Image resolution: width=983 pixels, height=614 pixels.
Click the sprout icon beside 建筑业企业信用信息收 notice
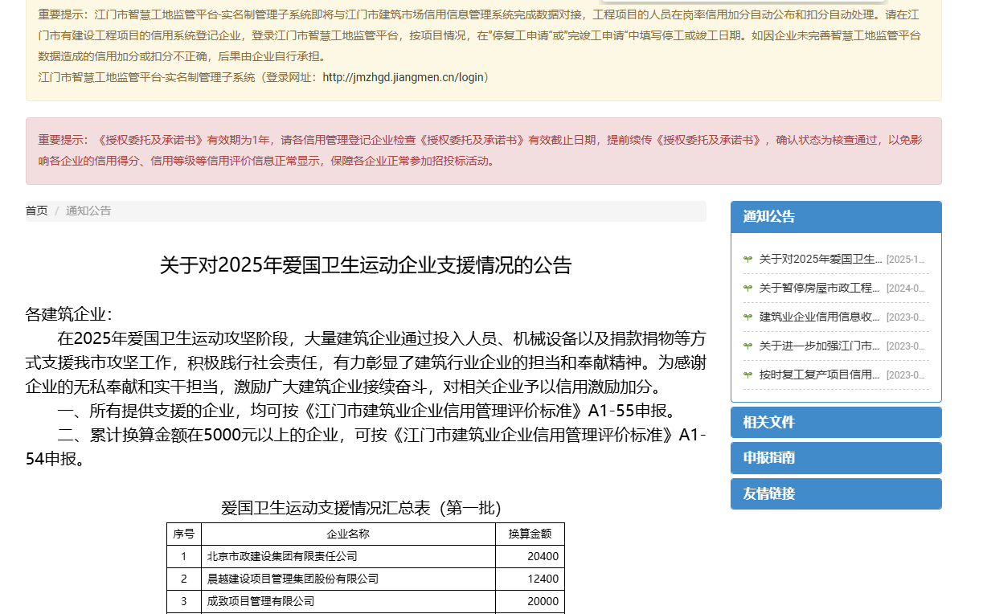[747, 317]
